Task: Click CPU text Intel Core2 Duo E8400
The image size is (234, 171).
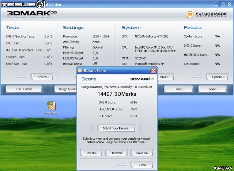Action: pos(155,49)
